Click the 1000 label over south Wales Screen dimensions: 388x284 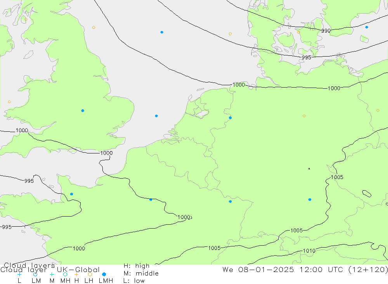pyautogui.click(x=22, y=131)
